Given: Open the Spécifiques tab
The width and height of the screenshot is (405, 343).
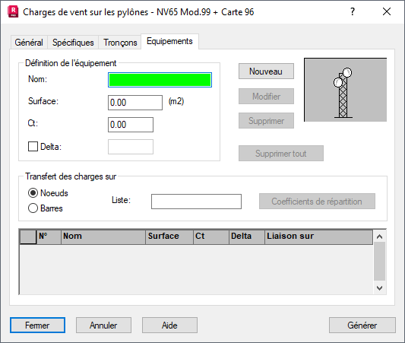Looking at the screenshot, I should click(73, 43).
